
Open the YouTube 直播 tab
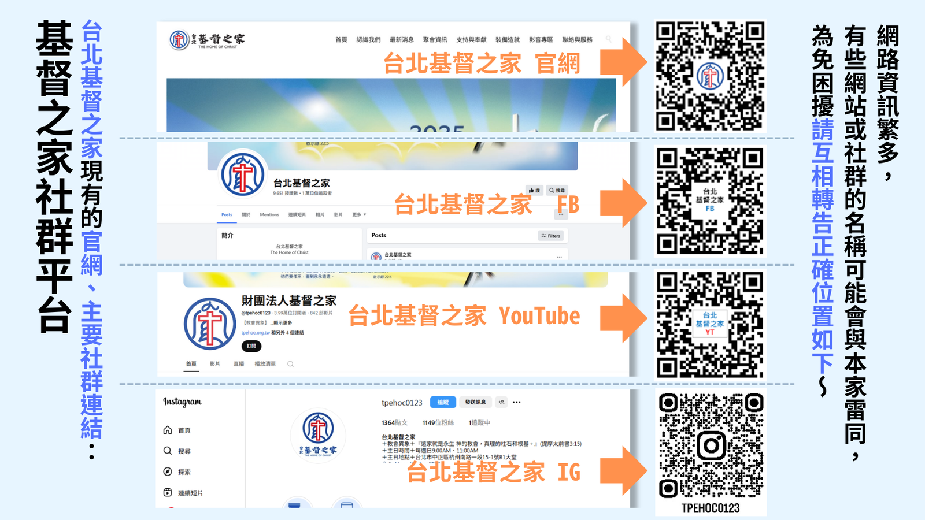[239, 364]
